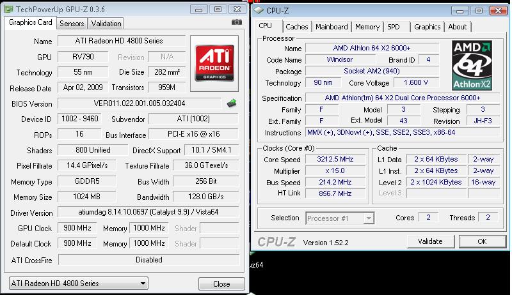Click the Driver Version field
The width and height of the screenshot is (512, 295).
[x=148, y=212]
